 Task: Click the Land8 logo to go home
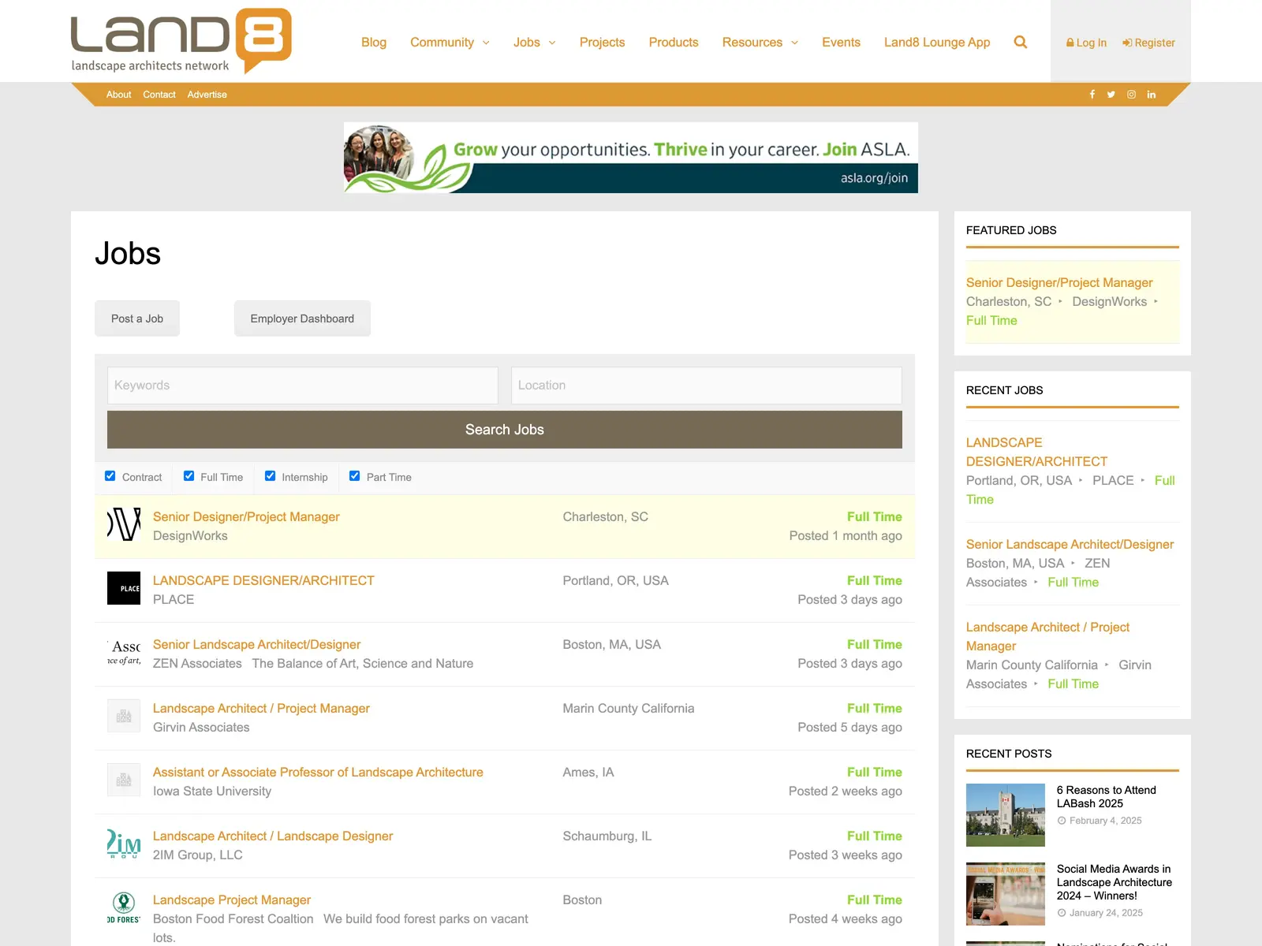click(x=181, y=41)
